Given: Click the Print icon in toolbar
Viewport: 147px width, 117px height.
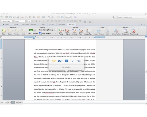Looking at the screenshot, I should point(18,17).
